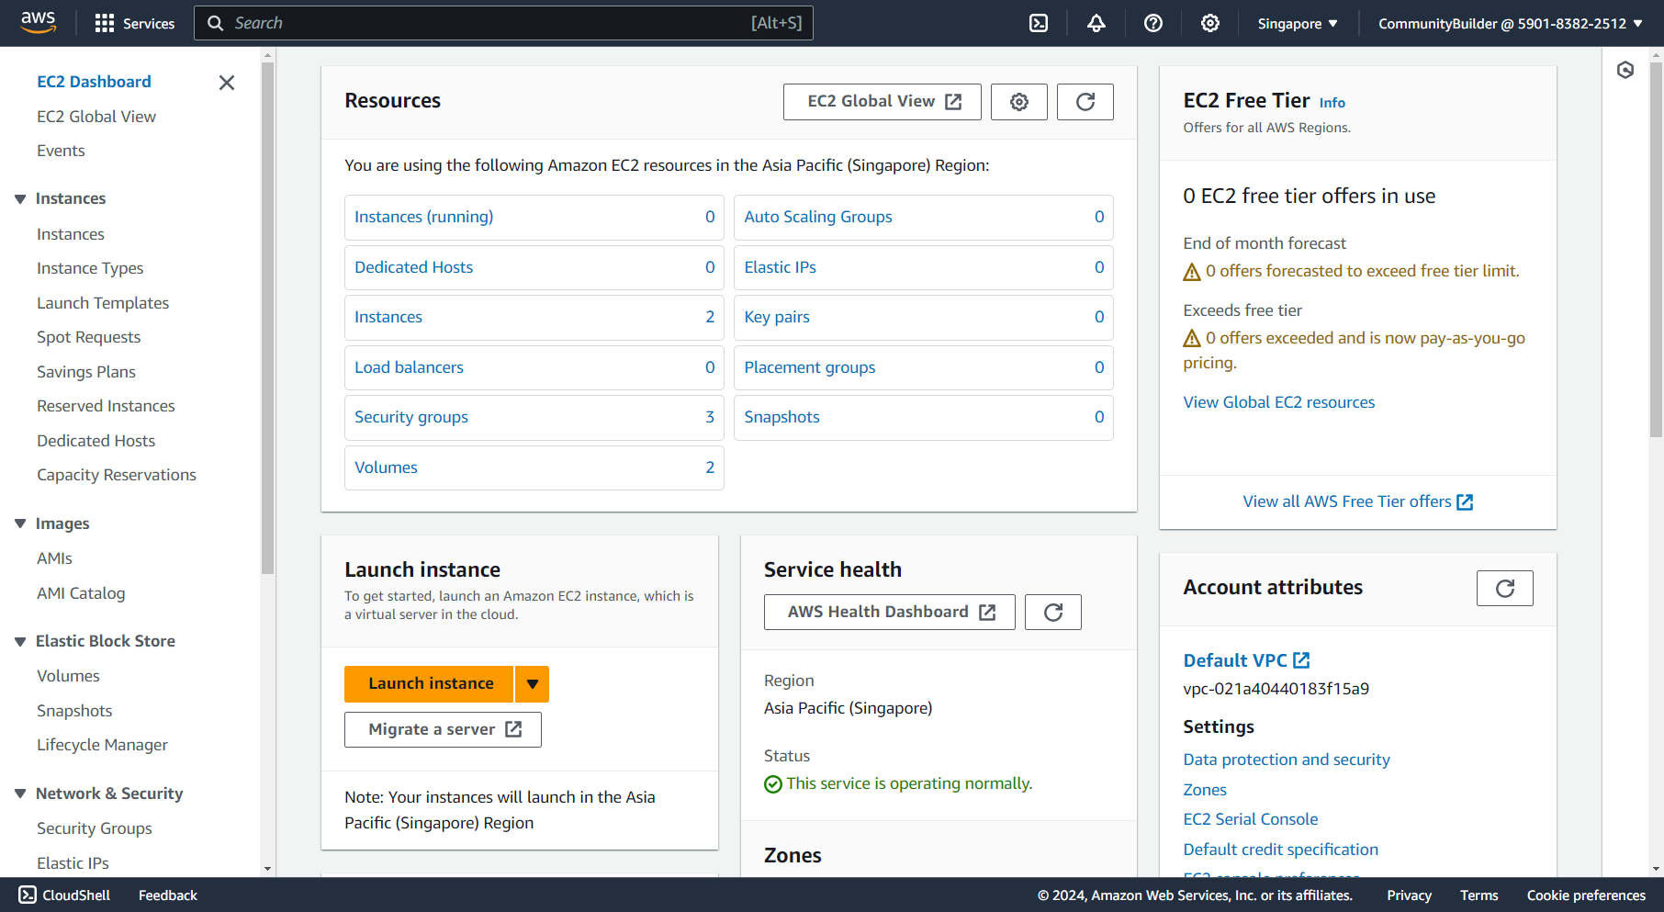Open the CommunityBuilder account menu
The width and height of the screenshot is (1664, 912).
pyautogui.click(x=1510, y=24)
